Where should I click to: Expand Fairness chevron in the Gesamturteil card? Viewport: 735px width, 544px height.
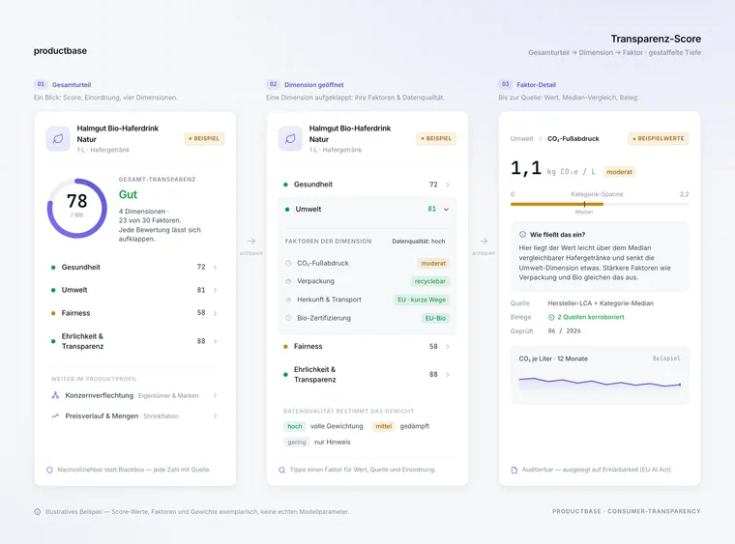point(215,313)
